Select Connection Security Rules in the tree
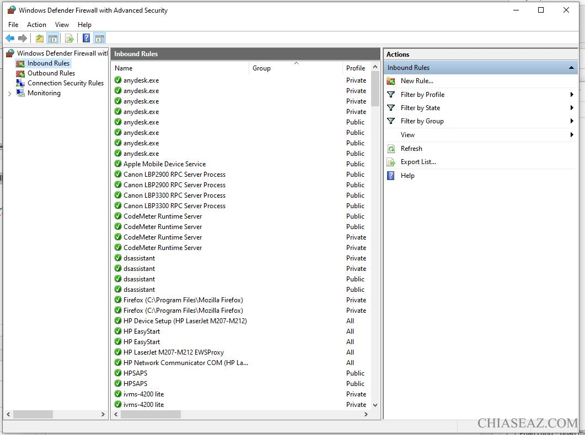The image size is (585, 435). 66,83
